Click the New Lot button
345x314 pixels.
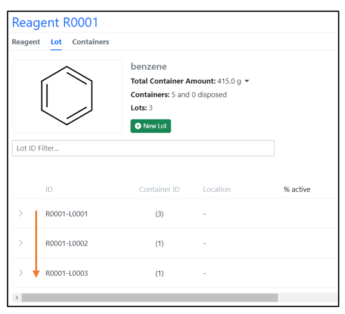click(x=150, y=126)
